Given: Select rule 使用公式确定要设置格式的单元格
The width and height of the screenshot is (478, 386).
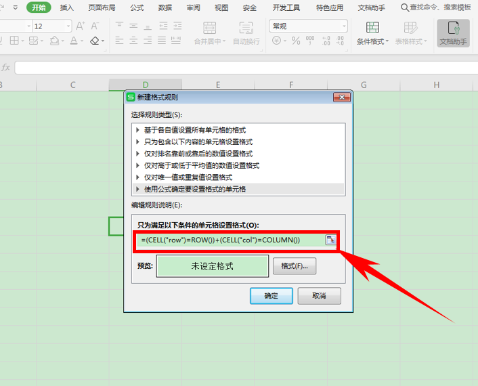Looking at the screenshot, I should point(238,190).
